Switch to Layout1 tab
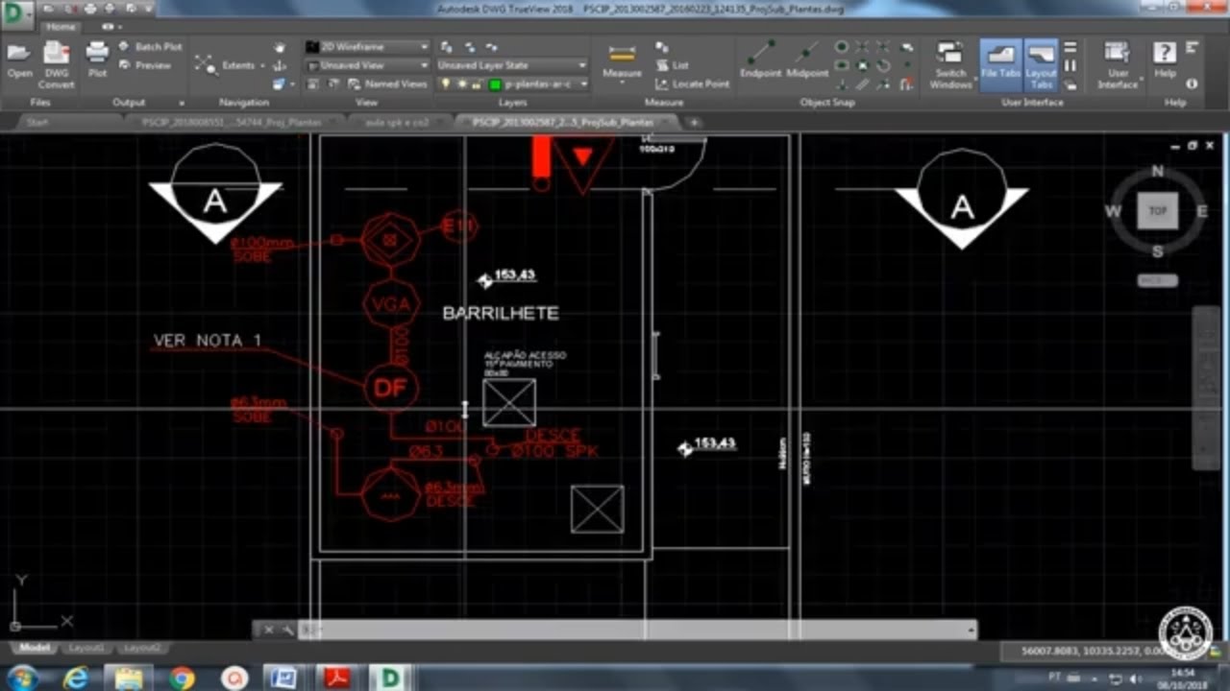The height and width of the screenshot is (691, 1230). [86, 648]
